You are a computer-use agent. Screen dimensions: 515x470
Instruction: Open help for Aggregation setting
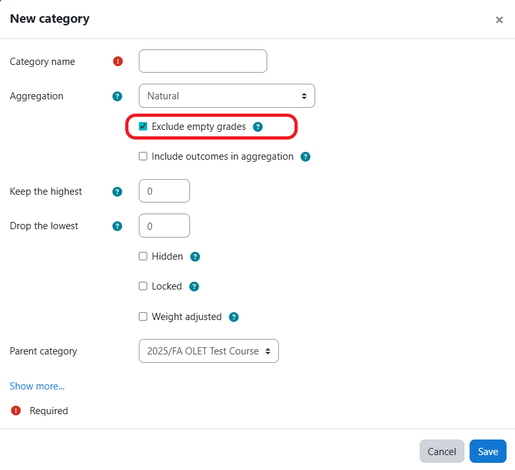tap(117, 96)
